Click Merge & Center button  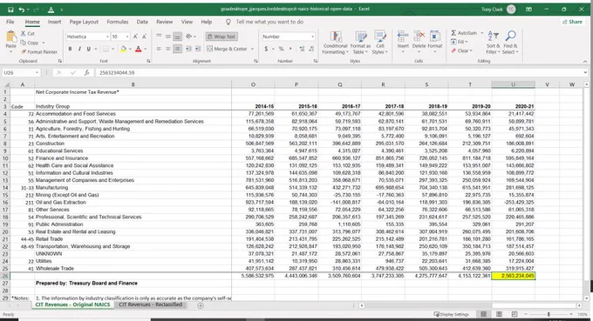coord(228,49)
